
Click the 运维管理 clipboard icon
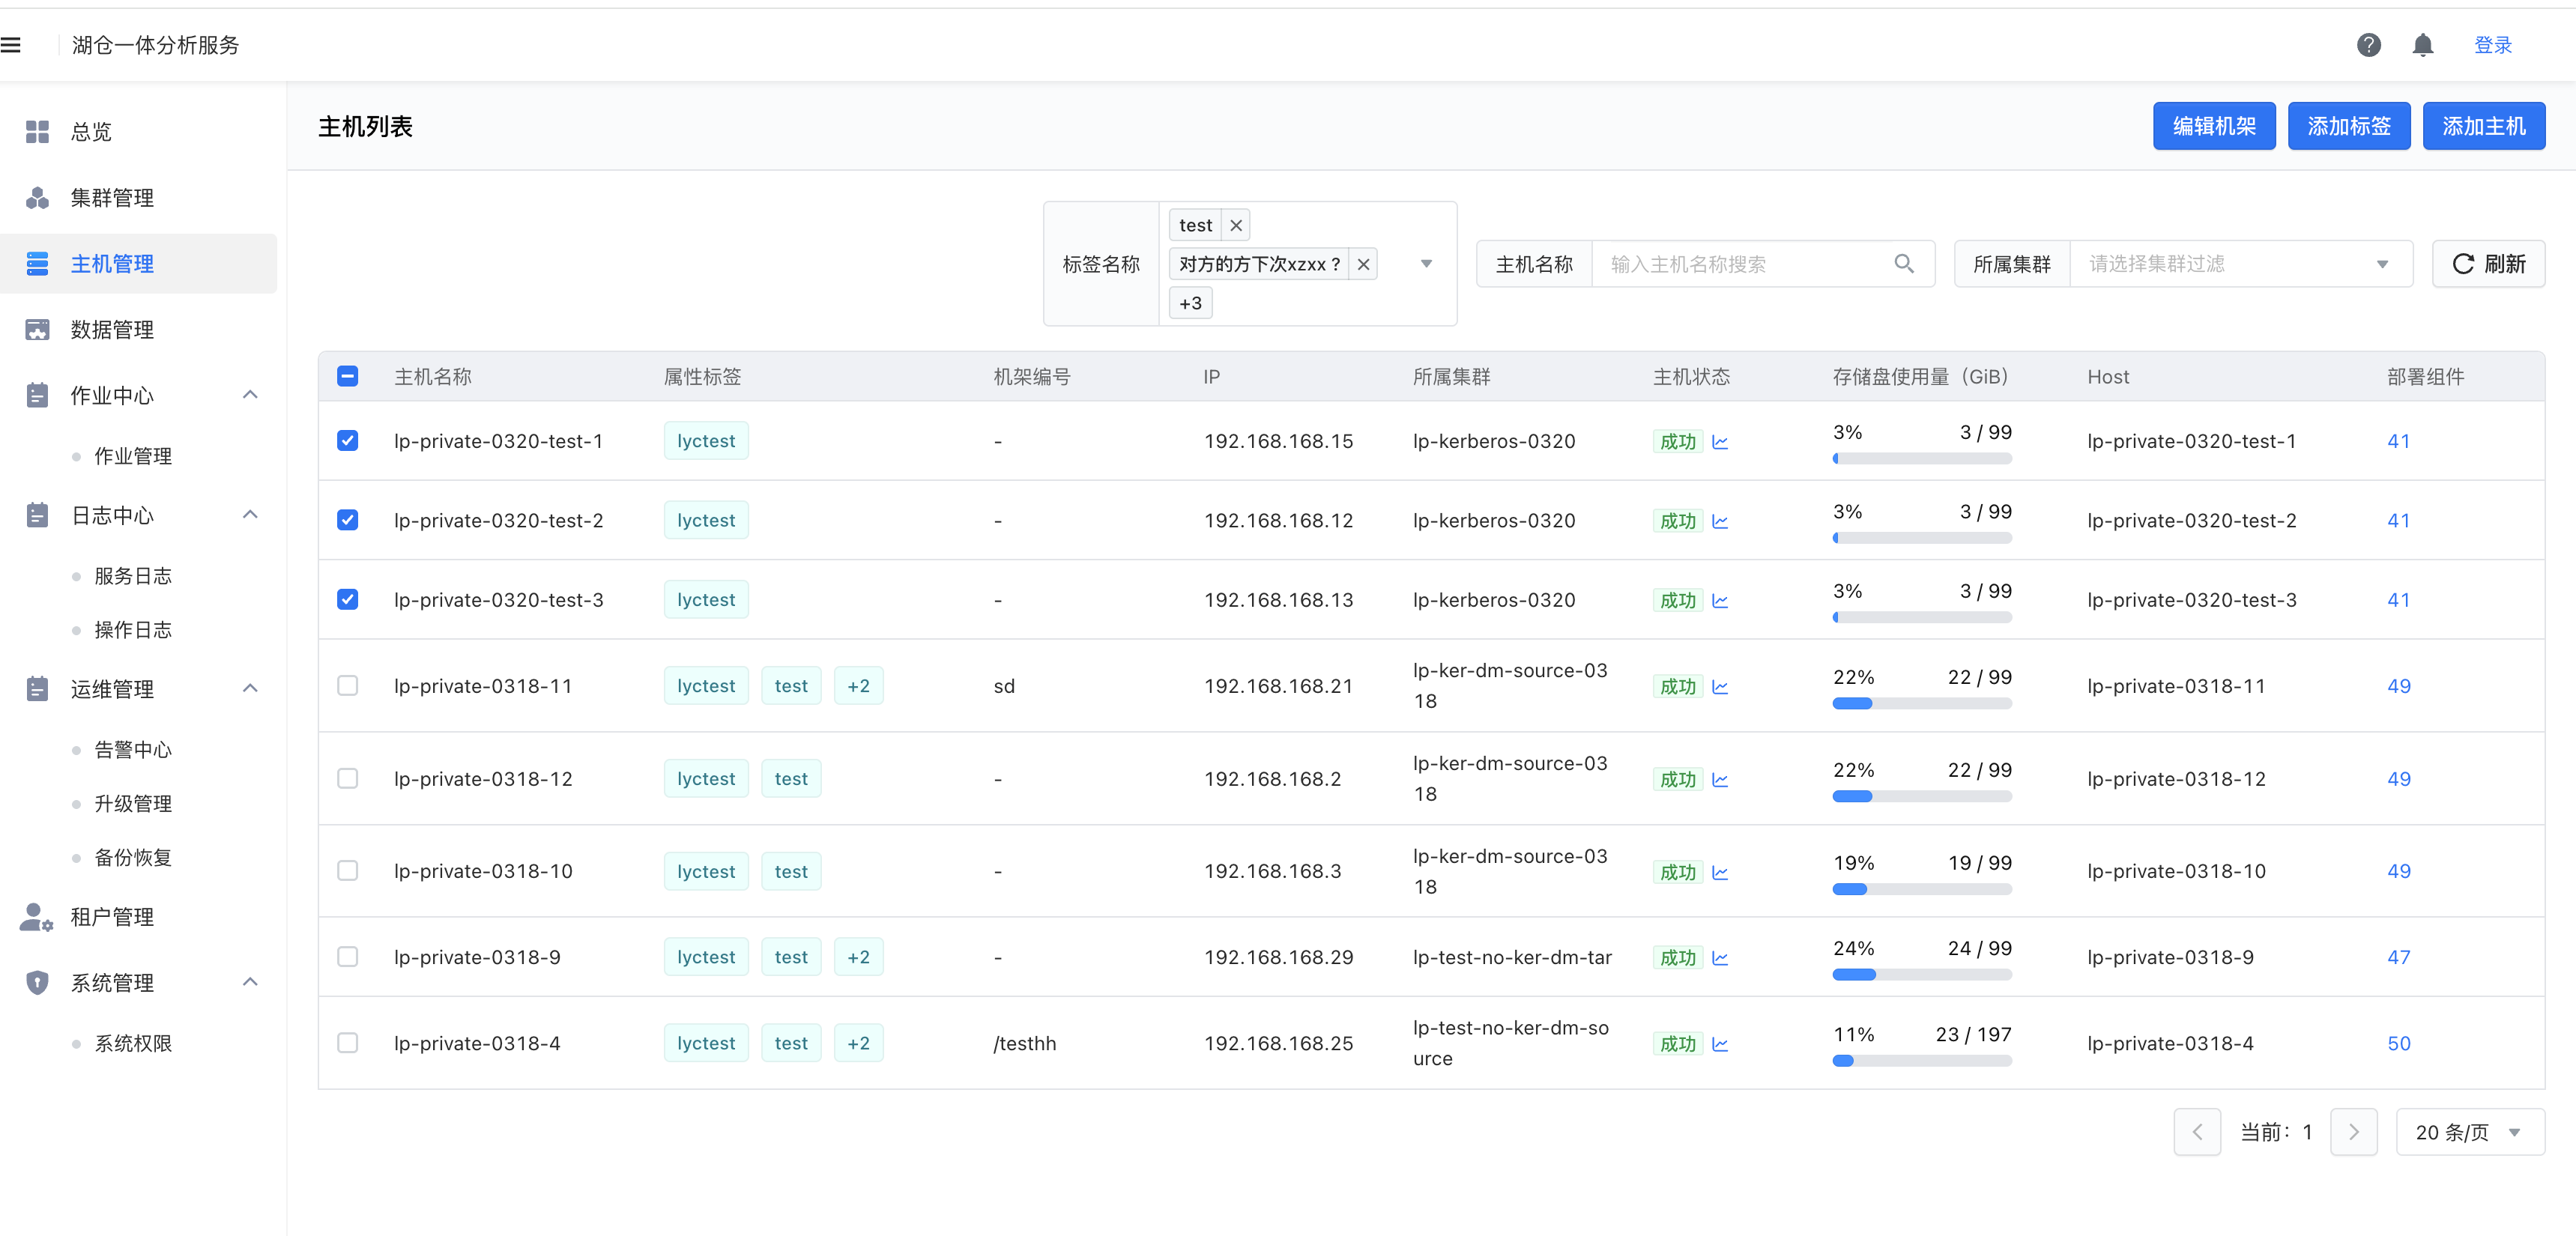pyautogui.click(x=37, y=689)
